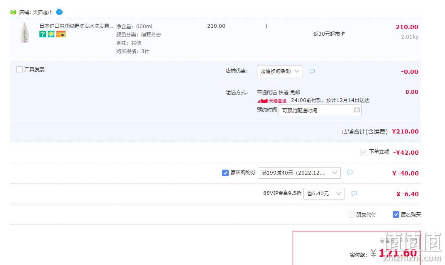Click the 净含量：600ml specification text
This screenshot has width=445, height=265.
click(x=134, y=27)
